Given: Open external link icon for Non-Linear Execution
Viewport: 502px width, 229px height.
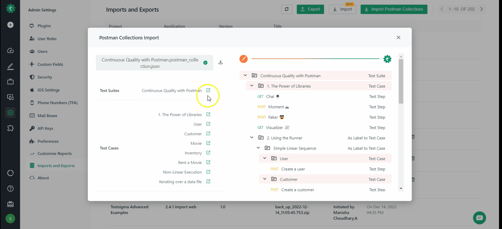Looking at the screenshot, I should tap(208, 172).
